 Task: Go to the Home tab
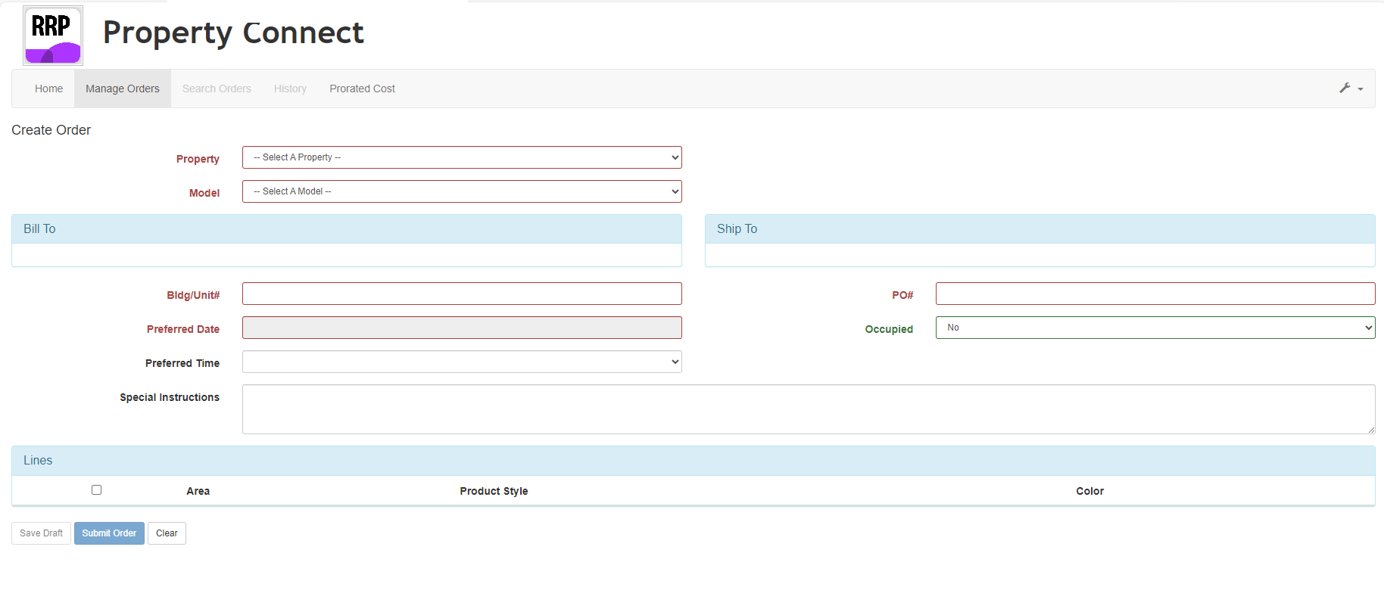[x=48, y=89]
